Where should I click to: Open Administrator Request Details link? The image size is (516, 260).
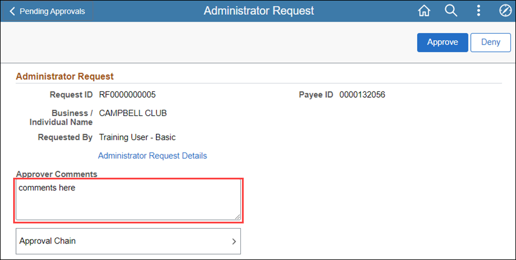pyautogui.click(x=152, y=155)
